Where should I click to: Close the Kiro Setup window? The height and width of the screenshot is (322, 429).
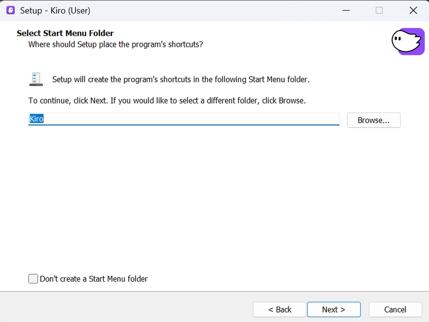[x=413, y=10]
